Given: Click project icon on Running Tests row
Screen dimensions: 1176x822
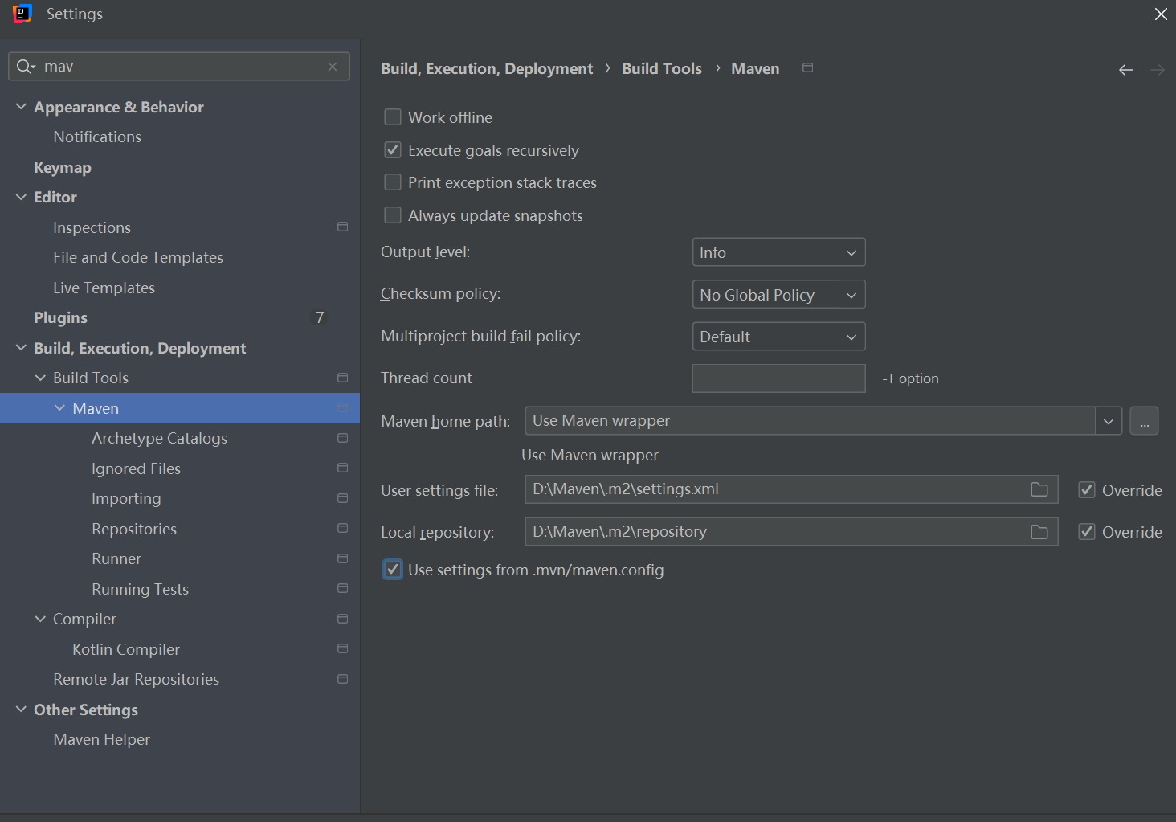Looking at the screenshot, I should point(343,588).
